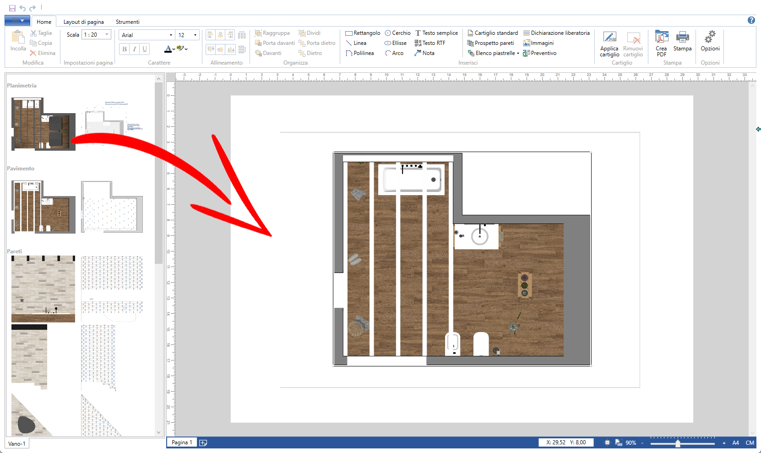Select the Arco drawing tool

click(x=394, y=53)
